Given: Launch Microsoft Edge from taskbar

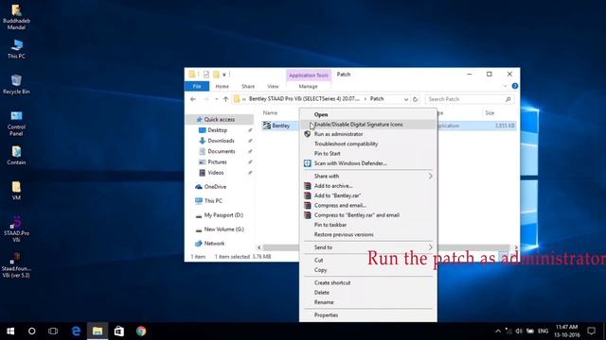Looking at the screenshot, I should pos(76,331).
